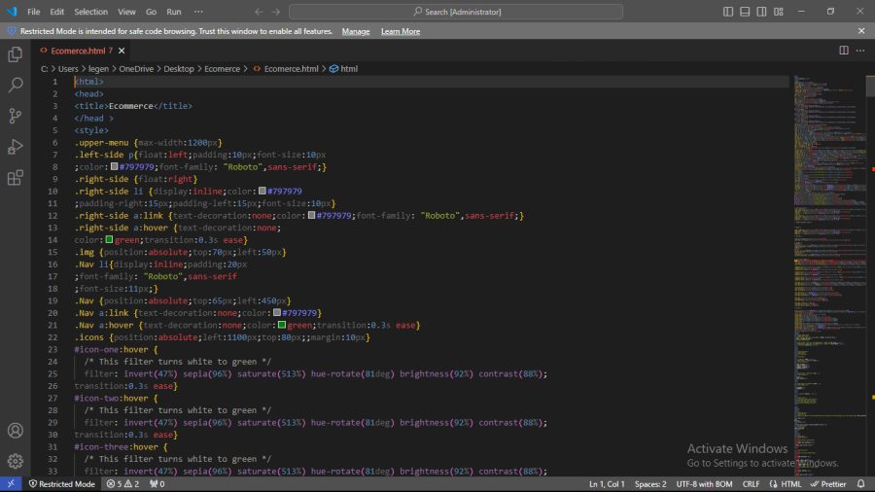The width and height of the screenshot is (875, 492).
Task: Expand the hidden menus ellipsis
Action: (x=198, y=11)
